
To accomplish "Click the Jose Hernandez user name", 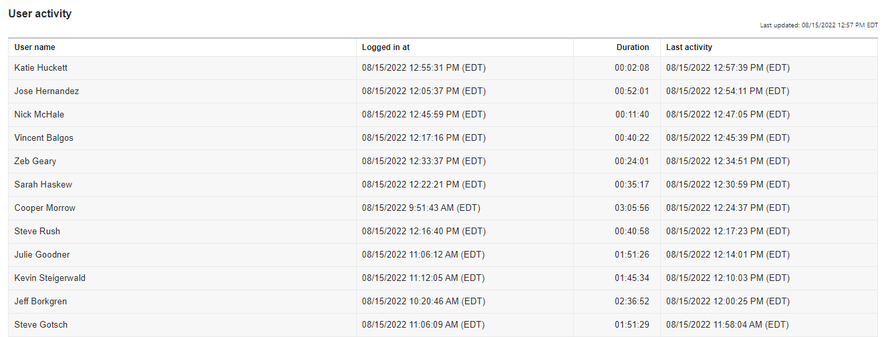I will (x=47, y=91).
